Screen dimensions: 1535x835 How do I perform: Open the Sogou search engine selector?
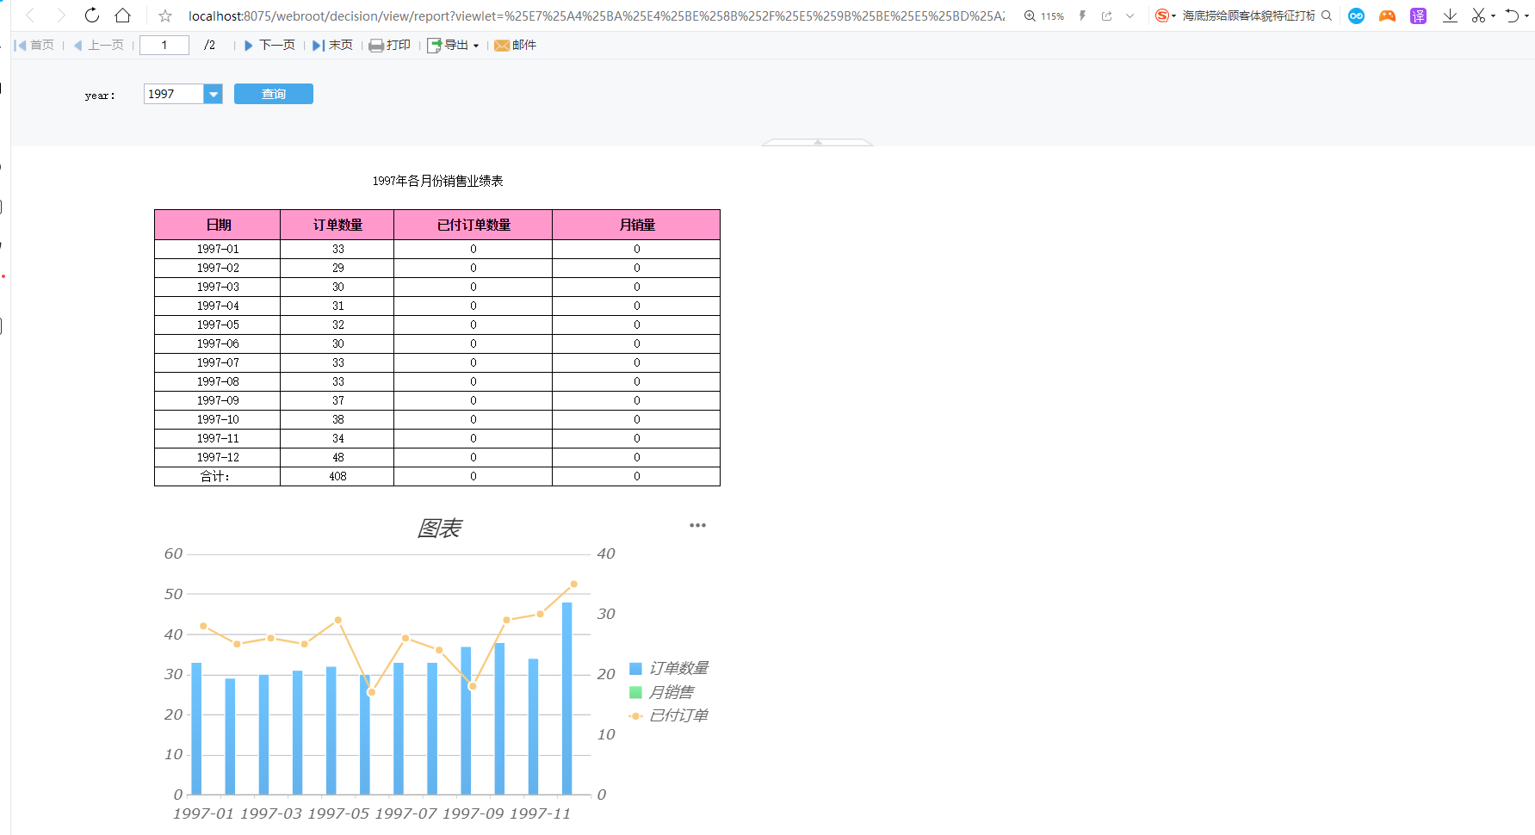(1165, 15)
